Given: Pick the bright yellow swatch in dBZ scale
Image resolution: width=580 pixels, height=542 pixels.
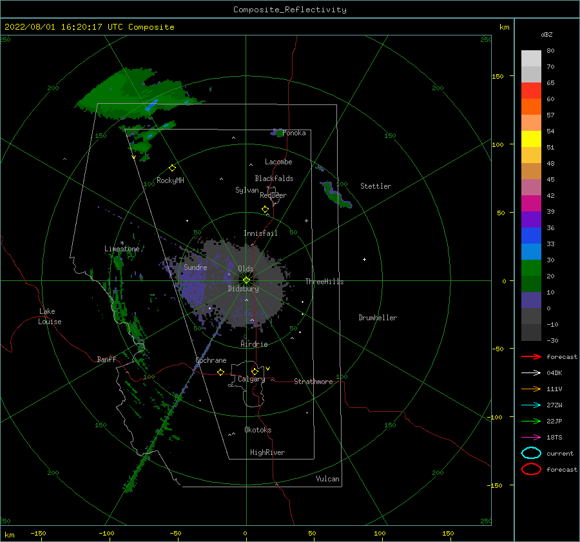Looking at the screenshot, I should click(531, 139).
